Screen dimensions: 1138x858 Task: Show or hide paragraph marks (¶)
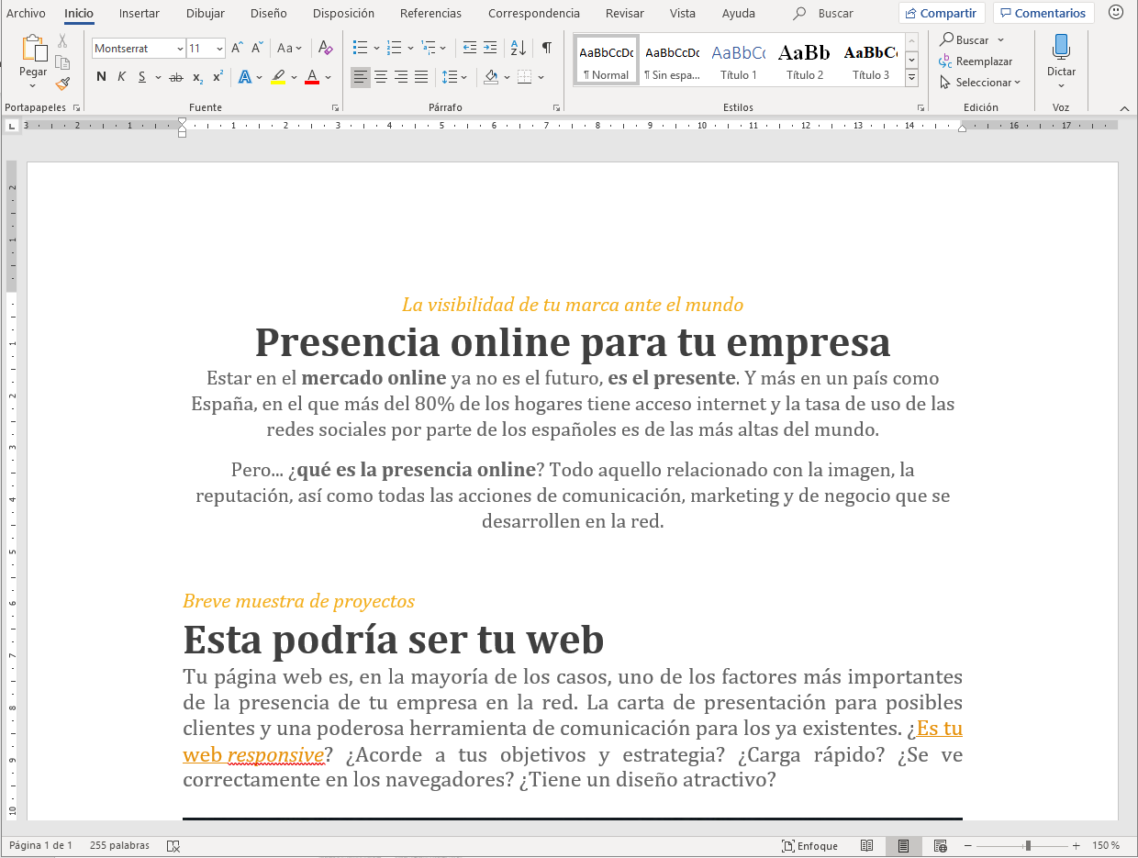click(546, 48)
